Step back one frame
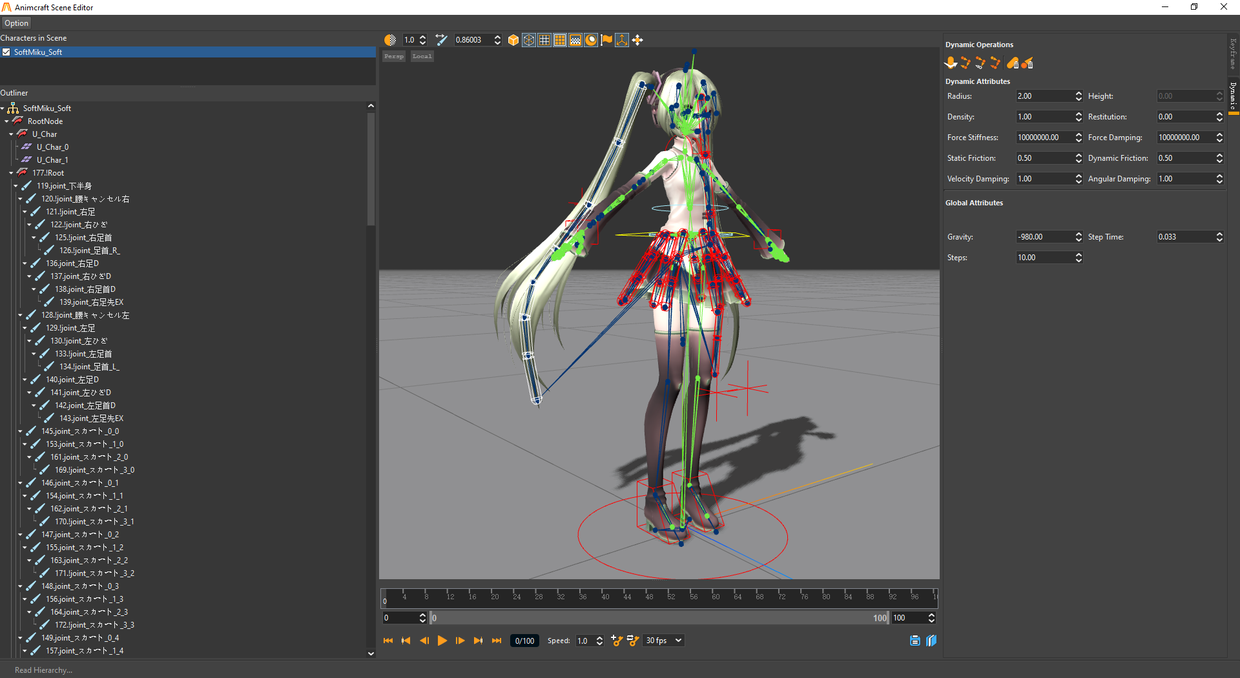The image size is (1240, 678). pos(424,641)
